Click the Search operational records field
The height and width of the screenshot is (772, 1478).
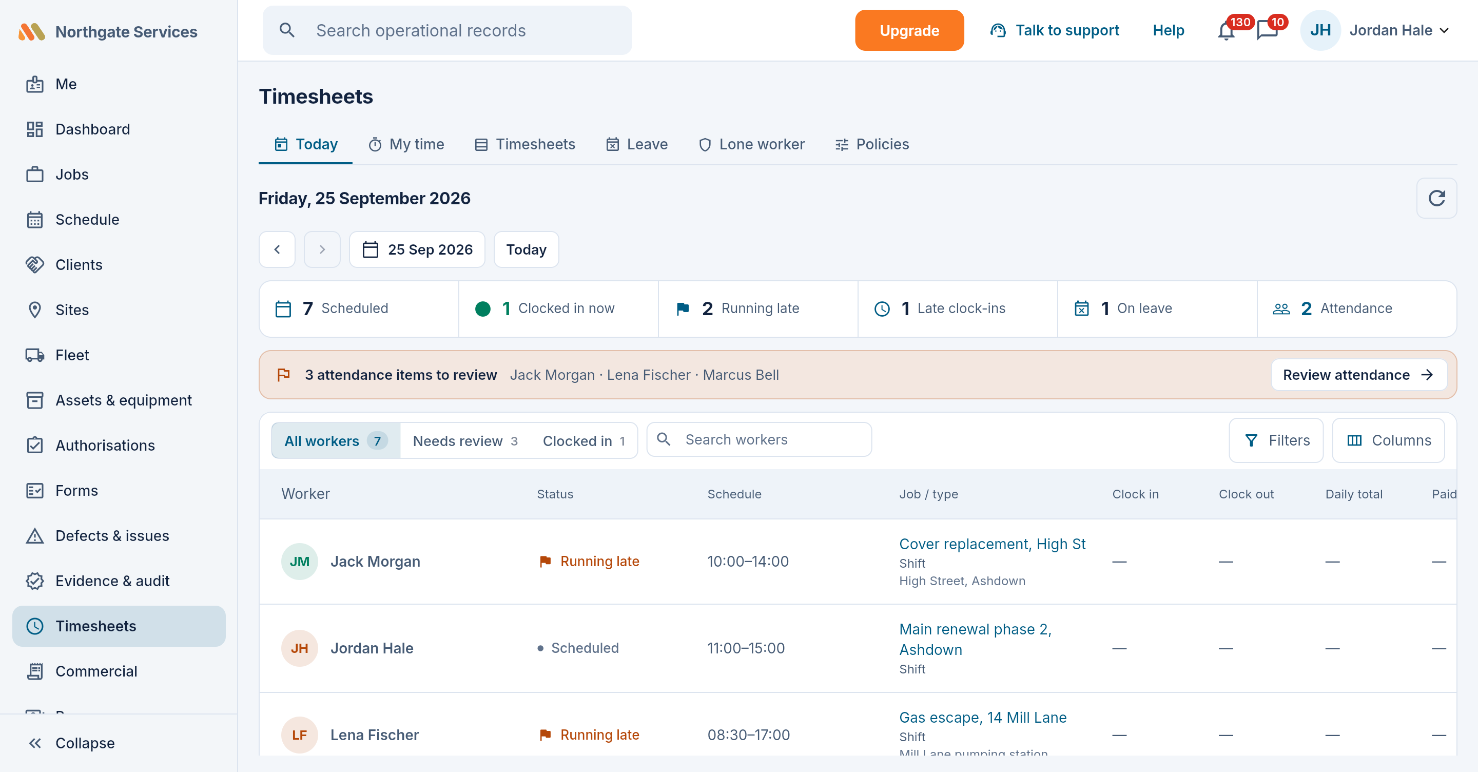point(447,30)
